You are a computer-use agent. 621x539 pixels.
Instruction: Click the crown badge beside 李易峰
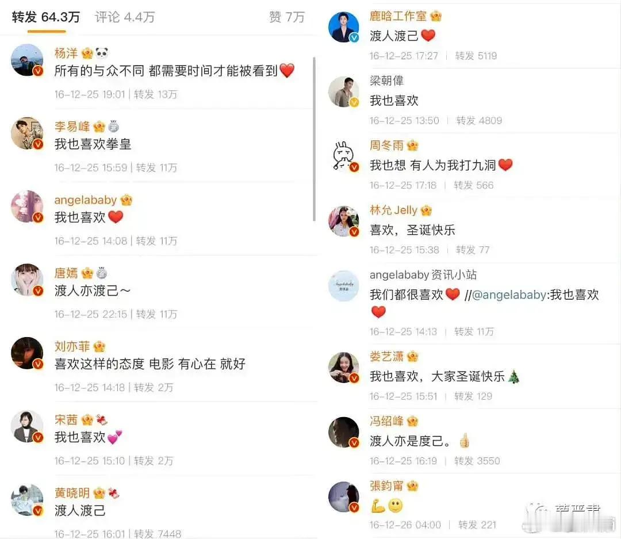[99, 127]
